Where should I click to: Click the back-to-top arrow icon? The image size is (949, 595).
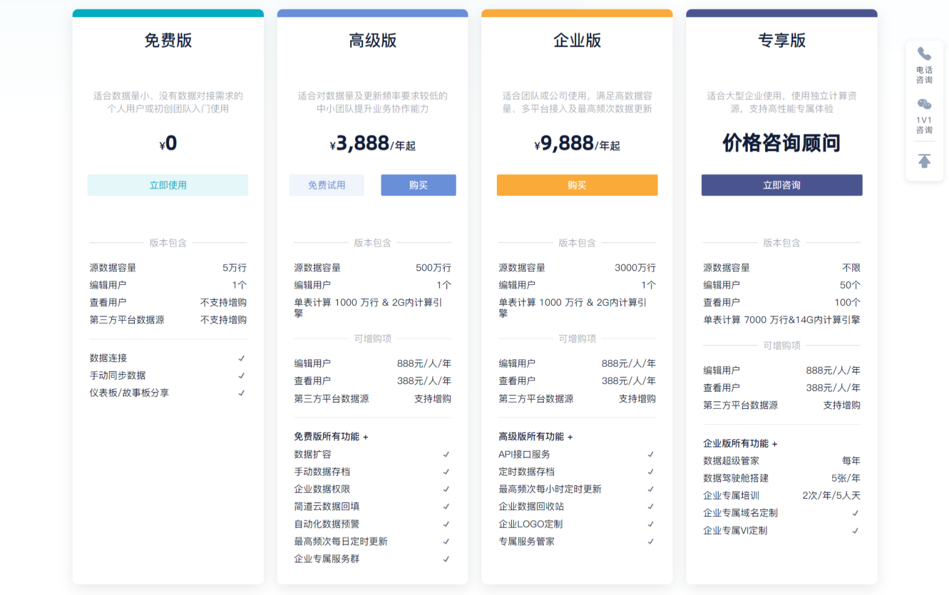[x=924, y=161]
